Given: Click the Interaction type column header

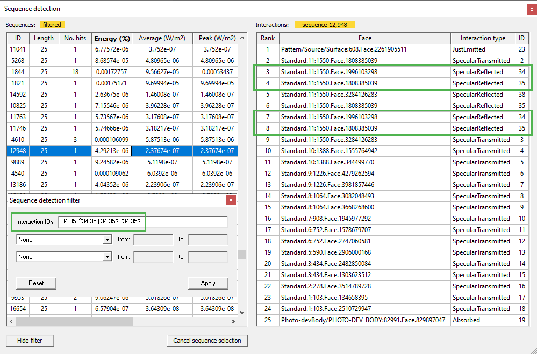Looking at the screenshot, I should 483,38.
